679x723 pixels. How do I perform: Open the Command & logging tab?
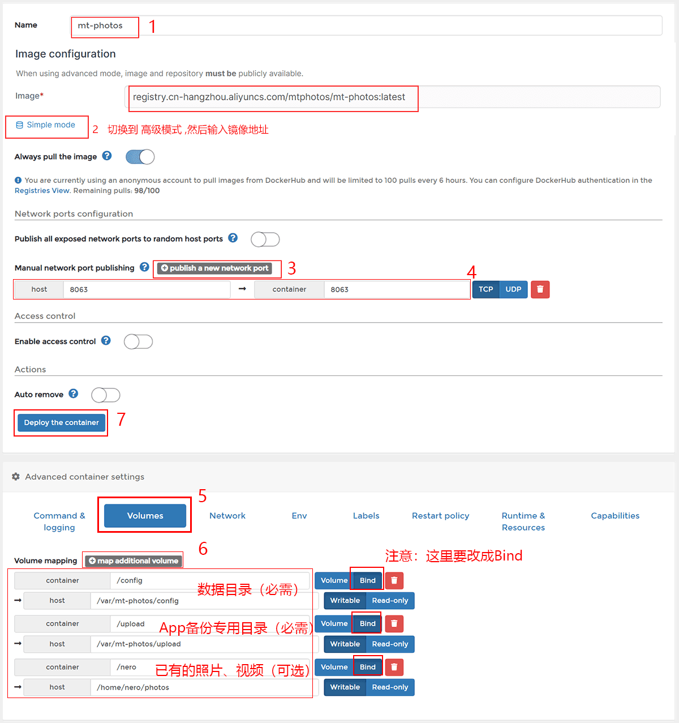pyautogui.click(x=59, y=521)
